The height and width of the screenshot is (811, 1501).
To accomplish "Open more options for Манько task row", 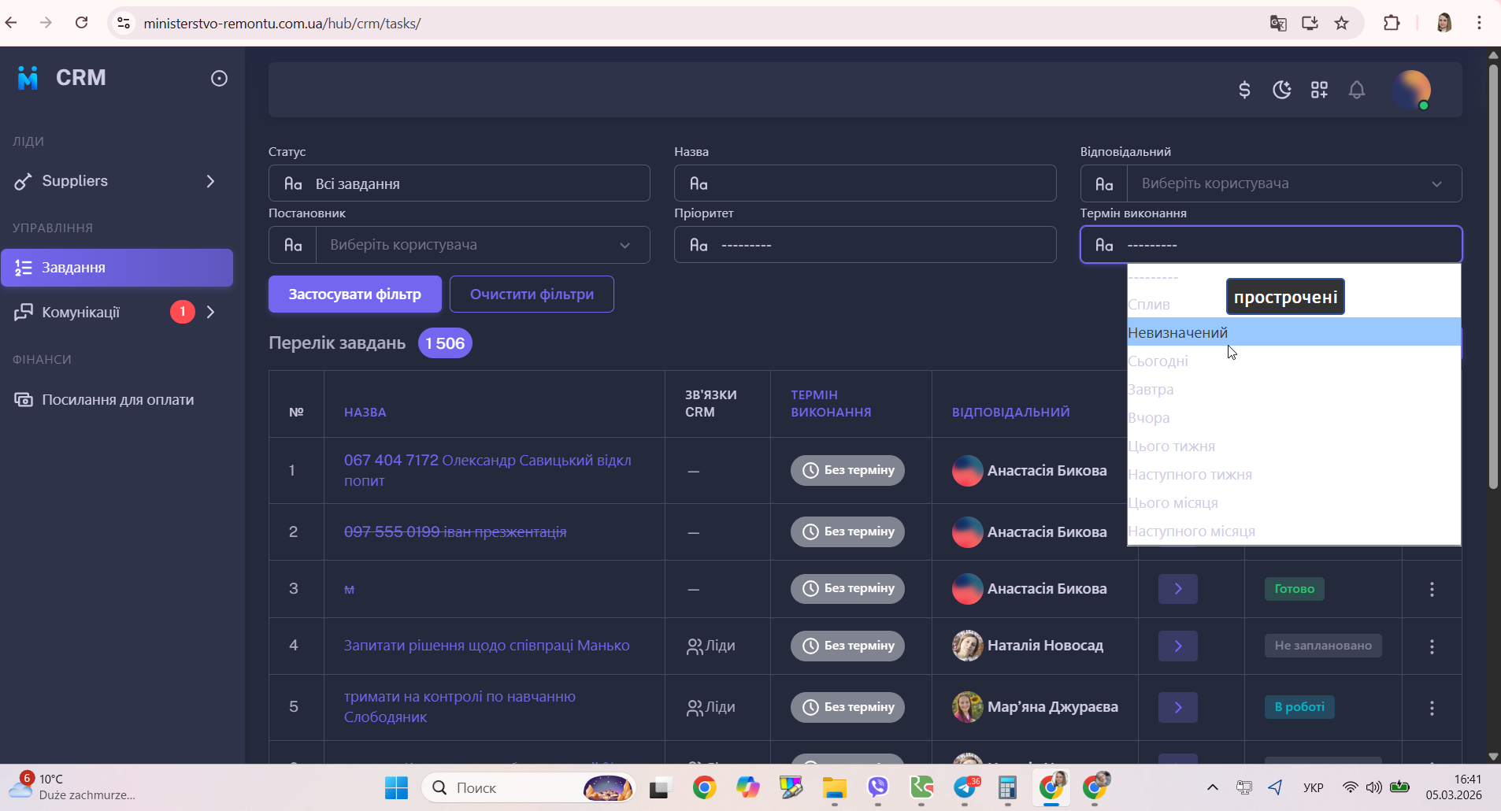I will (x=1432, y=646).
